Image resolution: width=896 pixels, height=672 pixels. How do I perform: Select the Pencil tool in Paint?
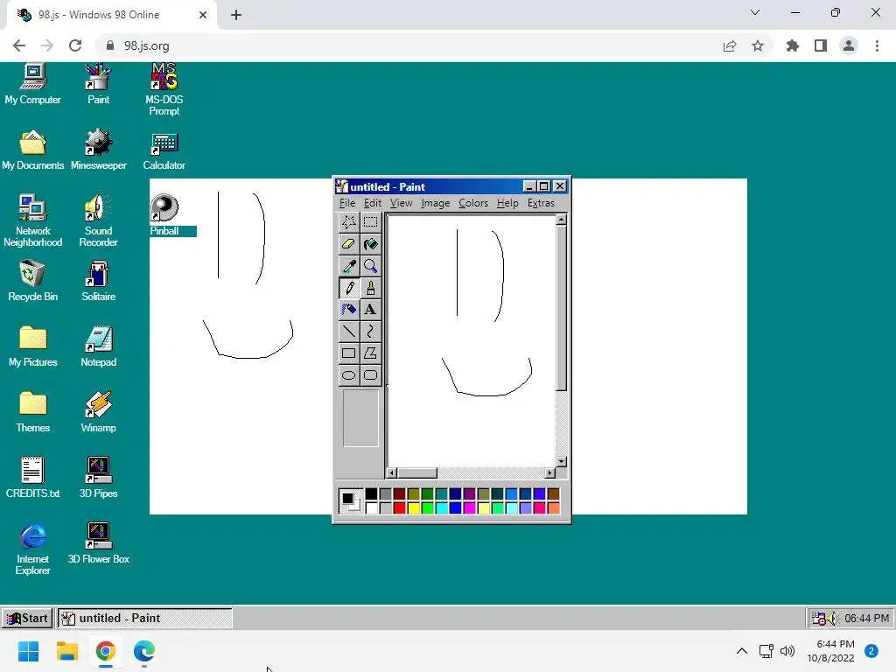pyautogui.click(x=348, y=288)
